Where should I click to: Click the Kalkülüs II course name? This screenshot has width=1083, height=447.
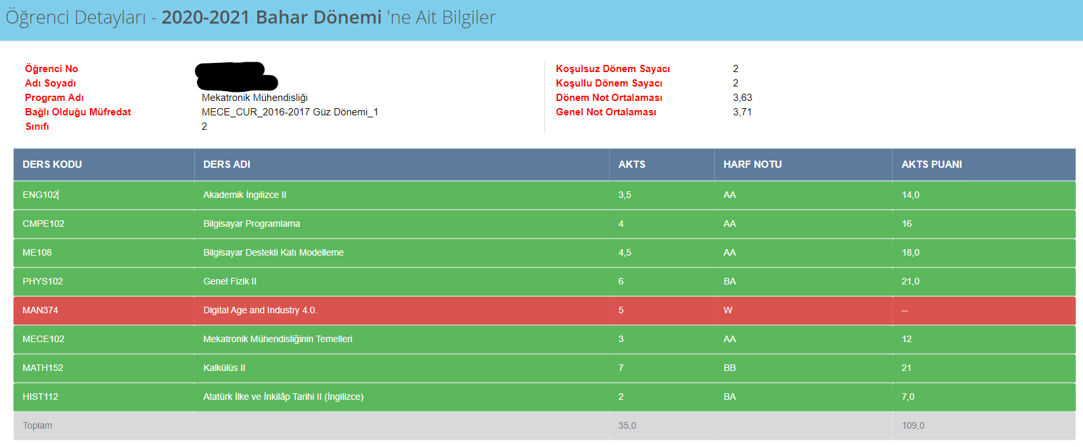pos(224,368)
